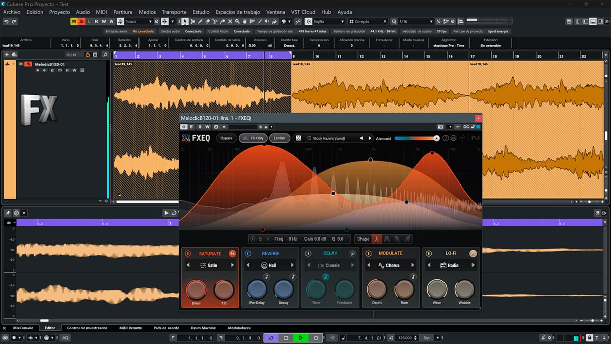Click the tempo sync note above Decay
The width and height of the screenshot is (611, 344).
coord(292,277)
